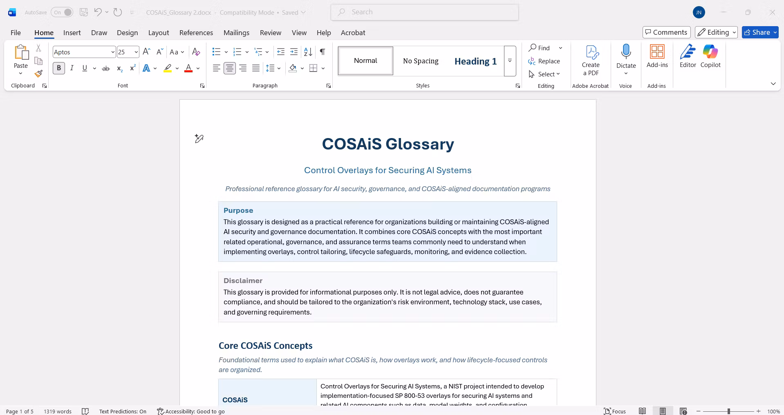Viewport: 784px width, 415px height.
Task: Sort text with the A-Z sort icon
Action: click(x=308, y=52)
